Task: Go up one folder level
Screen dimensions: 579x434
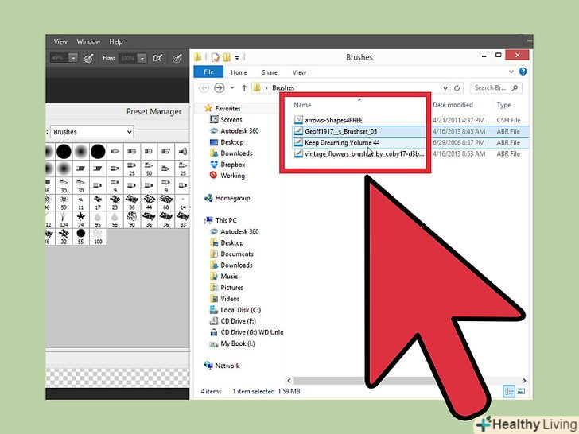Action: [x=244, y=87]
